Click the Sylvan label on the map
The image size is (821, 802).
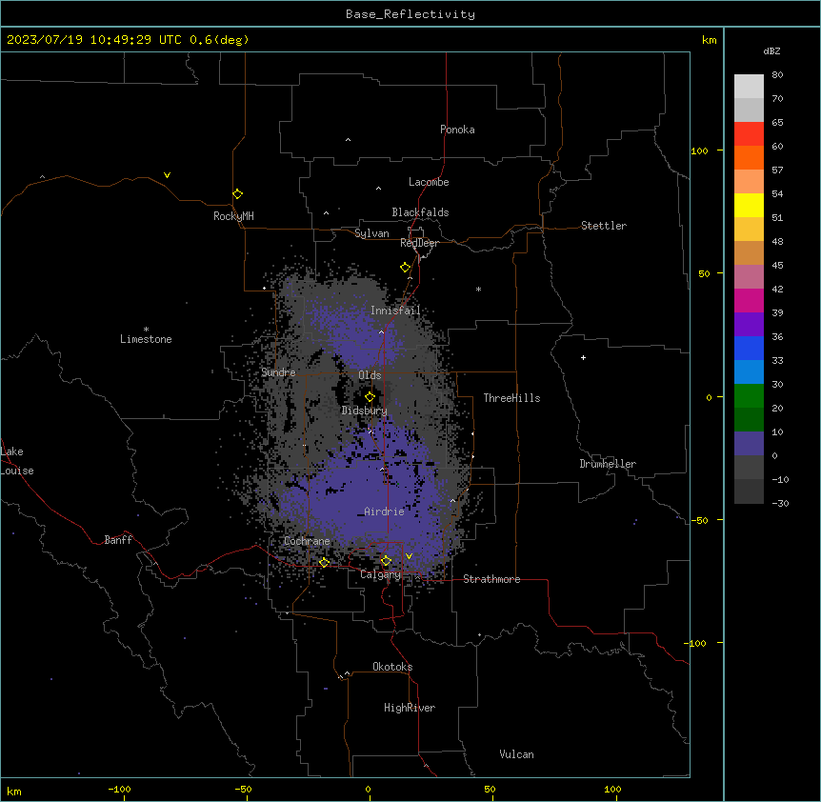click(x=371, y=233)
